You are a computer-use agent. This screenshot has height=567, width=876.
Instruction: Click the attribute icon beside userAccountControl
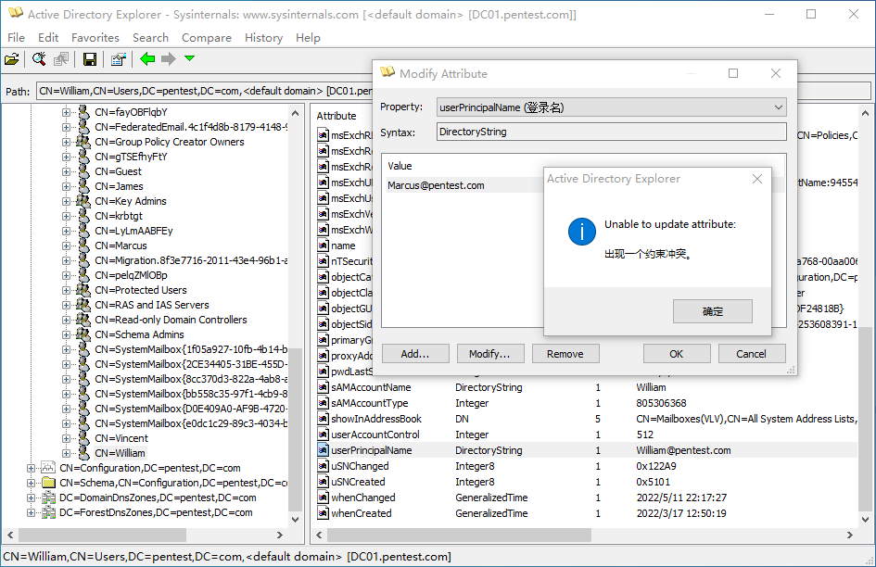(x=323, y=434)
